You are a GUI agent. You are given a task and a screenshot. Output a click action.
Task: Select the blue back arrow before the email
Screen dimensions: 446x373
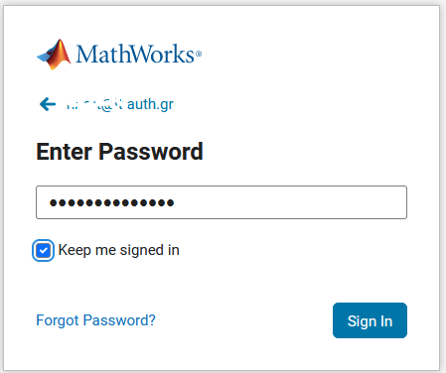click(x=48, y=104)
